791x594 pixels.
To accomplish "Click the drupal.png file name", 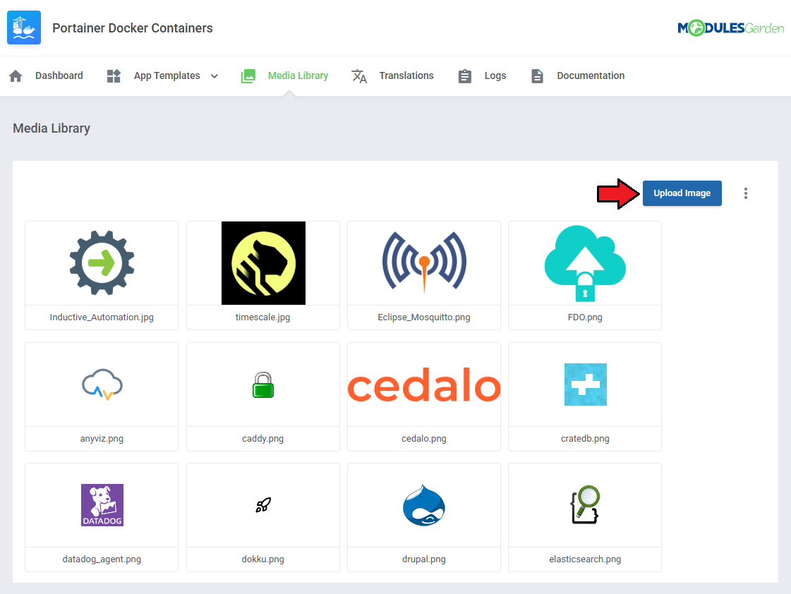I will pos(424,559).
